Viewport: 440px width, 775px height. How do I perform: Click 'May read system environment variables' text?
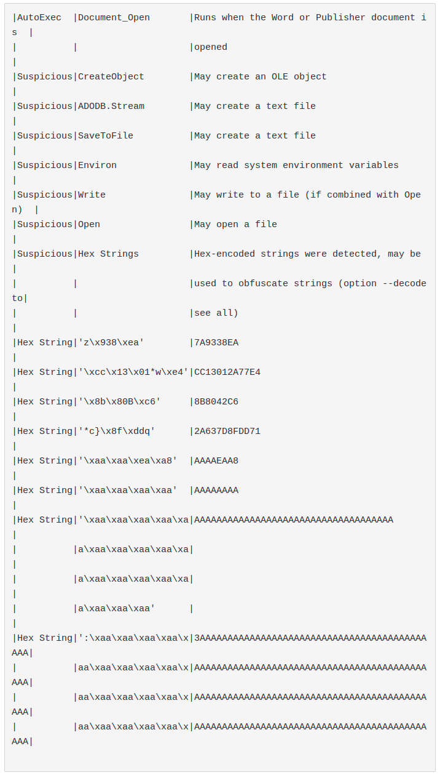tap(296, 166)
